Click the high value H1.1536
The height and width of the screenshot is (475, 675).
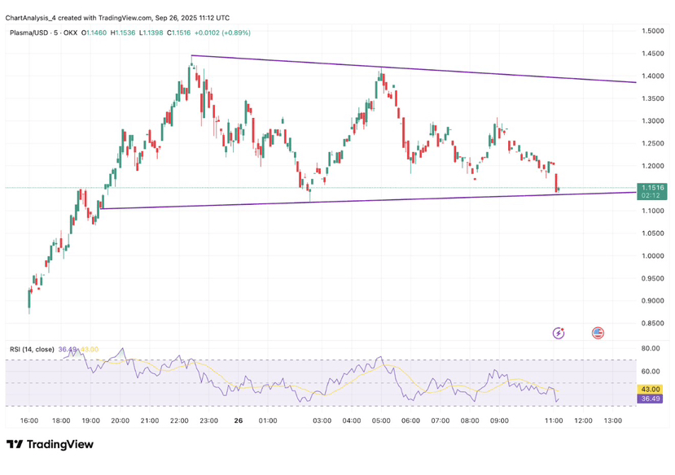(123, 33)
